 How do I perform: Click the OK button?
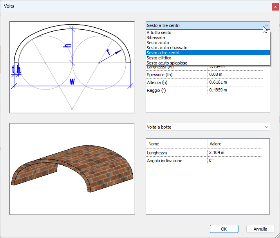[x=224, y=229]
